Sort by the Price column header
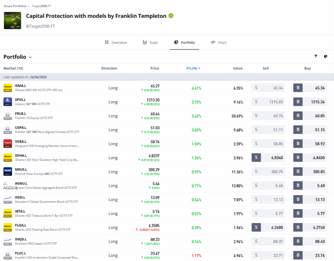This screenshot has width=334, height=261. pos(155,68)
